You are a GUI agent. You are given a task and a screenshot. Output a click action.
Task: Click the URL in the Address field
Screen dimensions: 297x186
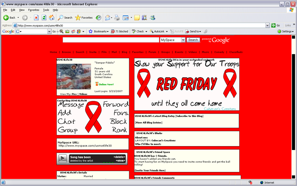coord(41,26)
